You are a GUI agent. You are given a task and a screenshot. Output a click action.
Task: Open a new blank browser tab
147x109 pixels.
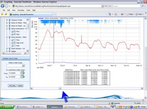click(x=54, y=15)
